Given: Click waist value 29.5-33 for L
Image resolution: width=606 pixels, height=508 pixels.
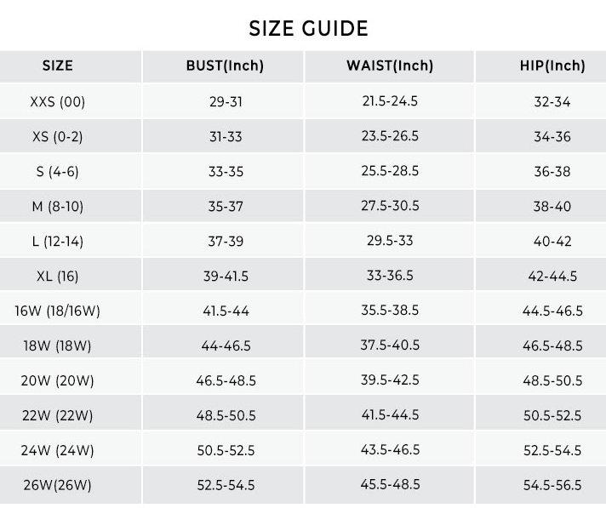Looking at the screenshot, I should click(390, 241).
